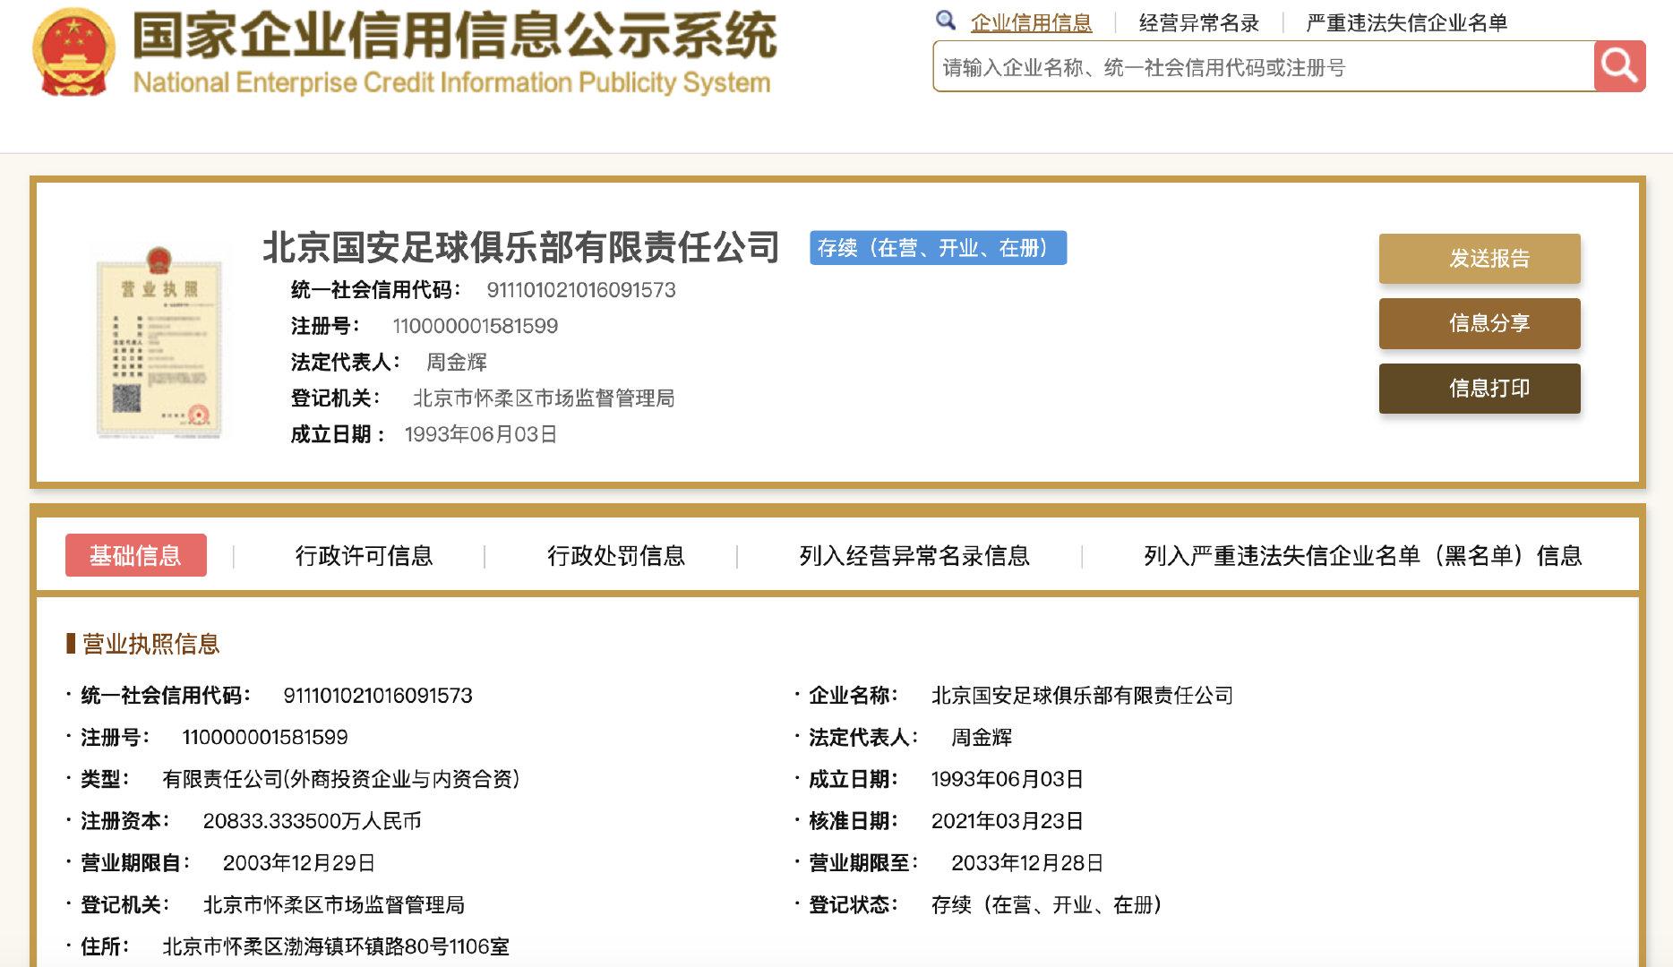Click the 发送报告 button
Image resolution: width=1673 pixels, height=967 pixels.
coord(1480,259)
